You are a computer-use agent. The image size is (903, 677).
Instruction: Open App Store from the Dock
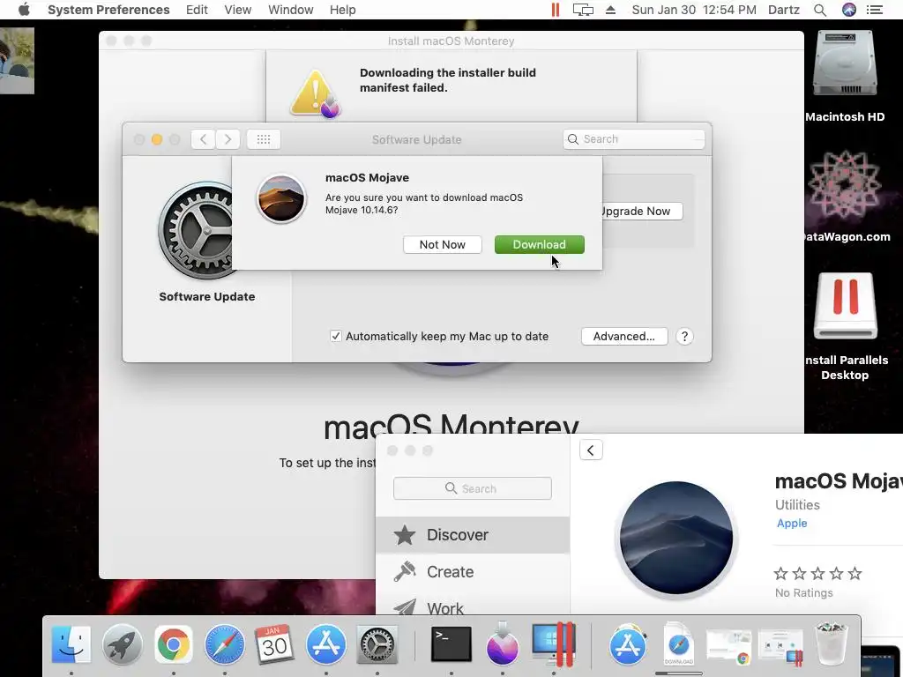coord(326,644)
